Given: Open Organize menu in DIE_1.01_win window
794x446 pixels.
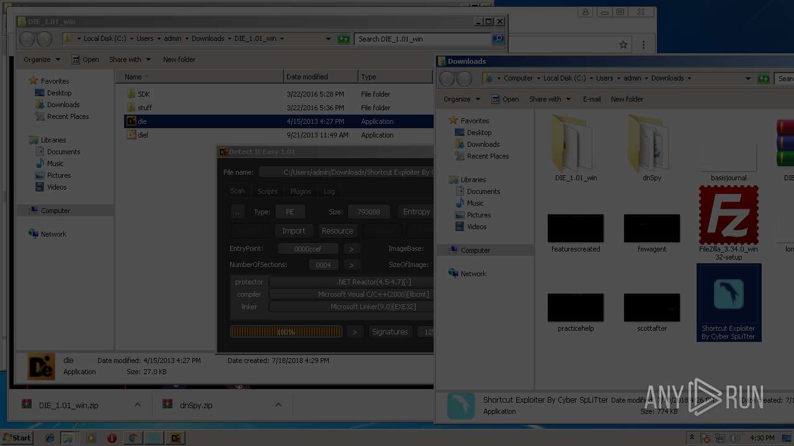Looking at the screenshot, I should (42, 59).
